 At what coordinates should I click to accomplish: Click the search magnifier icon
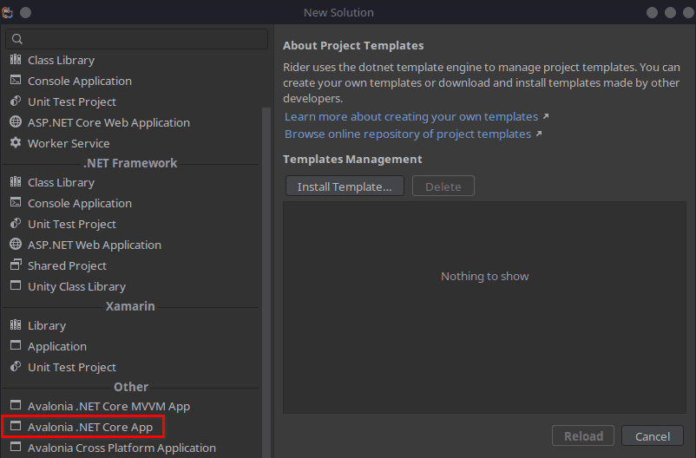[17, 39]
